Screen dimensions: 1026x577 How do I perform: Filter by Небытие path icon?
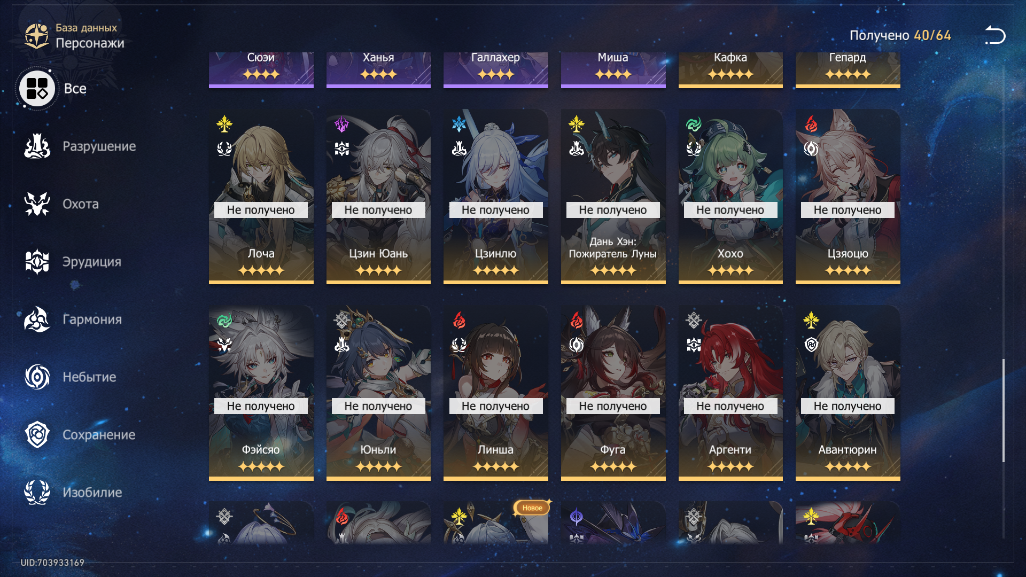click(x=37, y=377)
